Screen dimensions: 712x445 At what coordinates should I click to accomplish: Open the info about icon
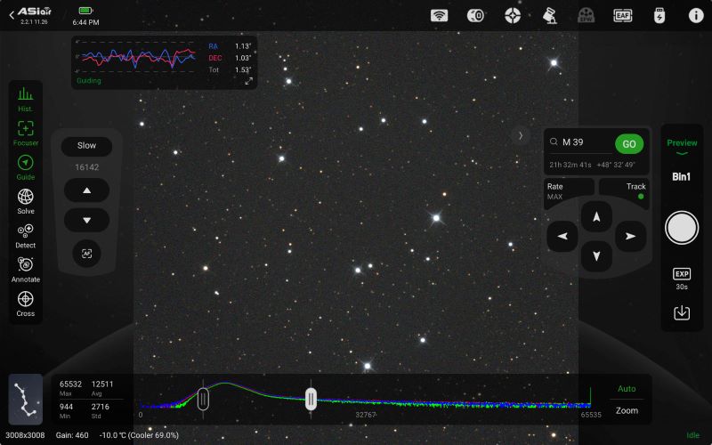point(696,15)
